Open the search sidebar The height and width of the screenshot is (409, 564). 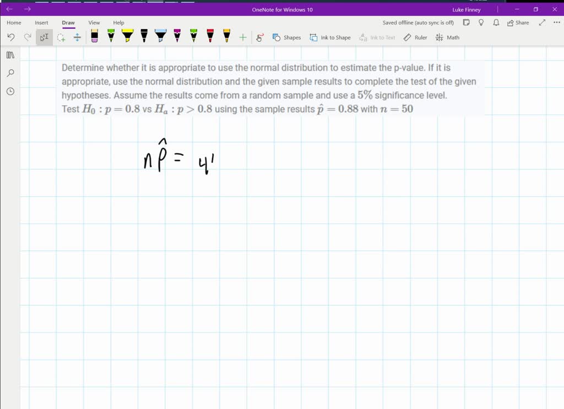click(10, 73)
